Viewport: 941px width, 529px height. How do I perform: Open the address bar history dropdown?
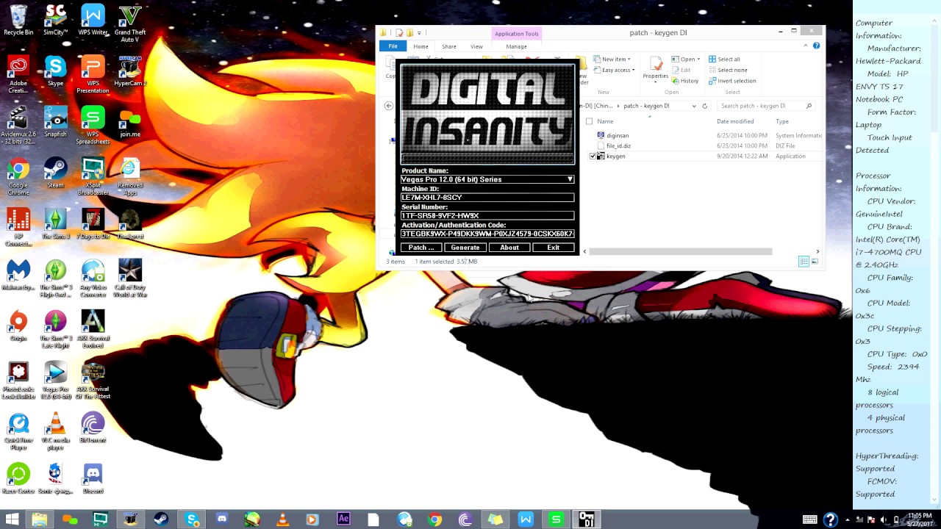694,106
